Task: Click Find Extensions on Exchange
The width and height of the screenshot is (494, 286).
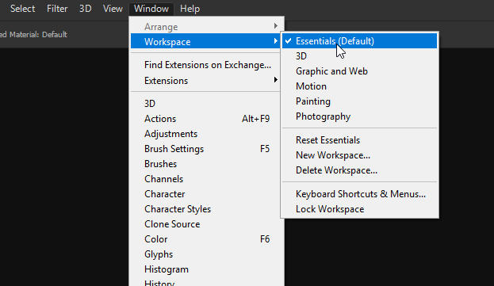Action: point(205,65)
